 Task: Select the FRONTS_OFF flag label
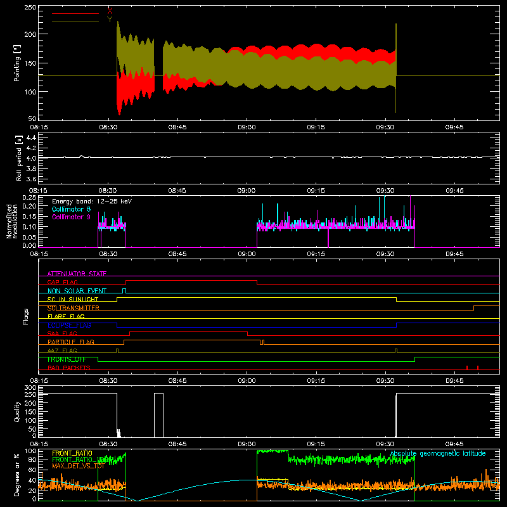coord(67,359)
